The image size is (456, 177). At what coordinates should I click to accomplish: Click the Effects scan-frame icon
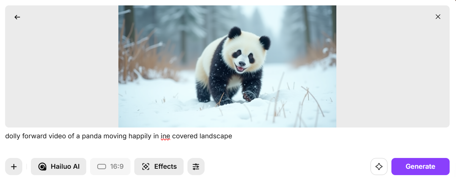[x=146, y=167]
